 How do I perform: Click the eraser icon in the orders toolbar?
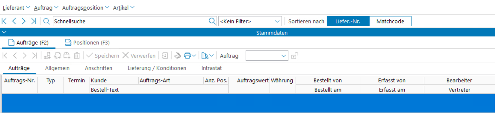pyautogui.click(x=178, y=56)
